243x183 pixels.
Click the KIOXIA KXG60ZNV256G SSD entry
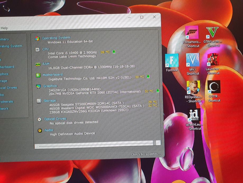tap(89, 111)
